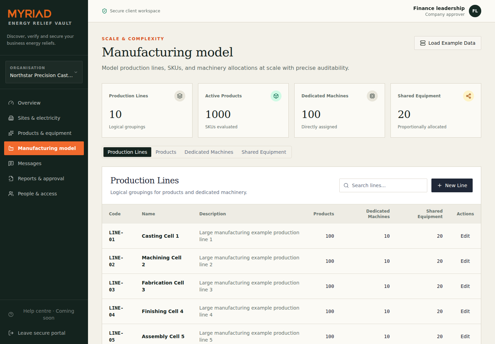Click the Dedicated Machines column header
Image resolution: width=495 pixels, height=344 pixels.
tap(378, 214)
